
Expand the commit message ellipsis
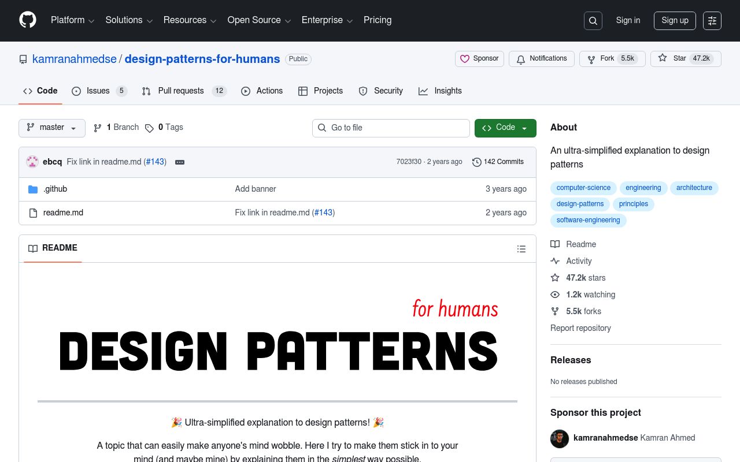click(x=180, y=162)
